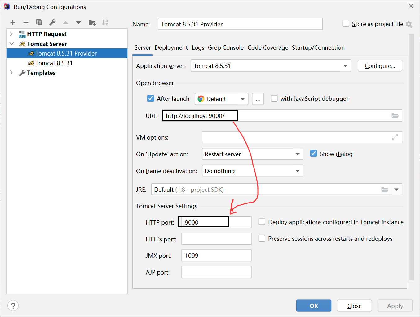Switch to the Logs tab
Viewport: 420px width, 317px height.
(198, 47)
